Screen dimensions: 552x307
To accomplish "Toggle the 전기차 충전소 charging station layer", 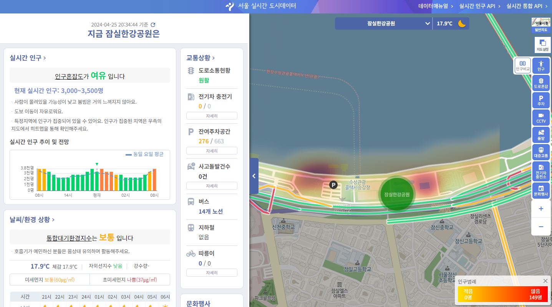I will tap(541, 171).
